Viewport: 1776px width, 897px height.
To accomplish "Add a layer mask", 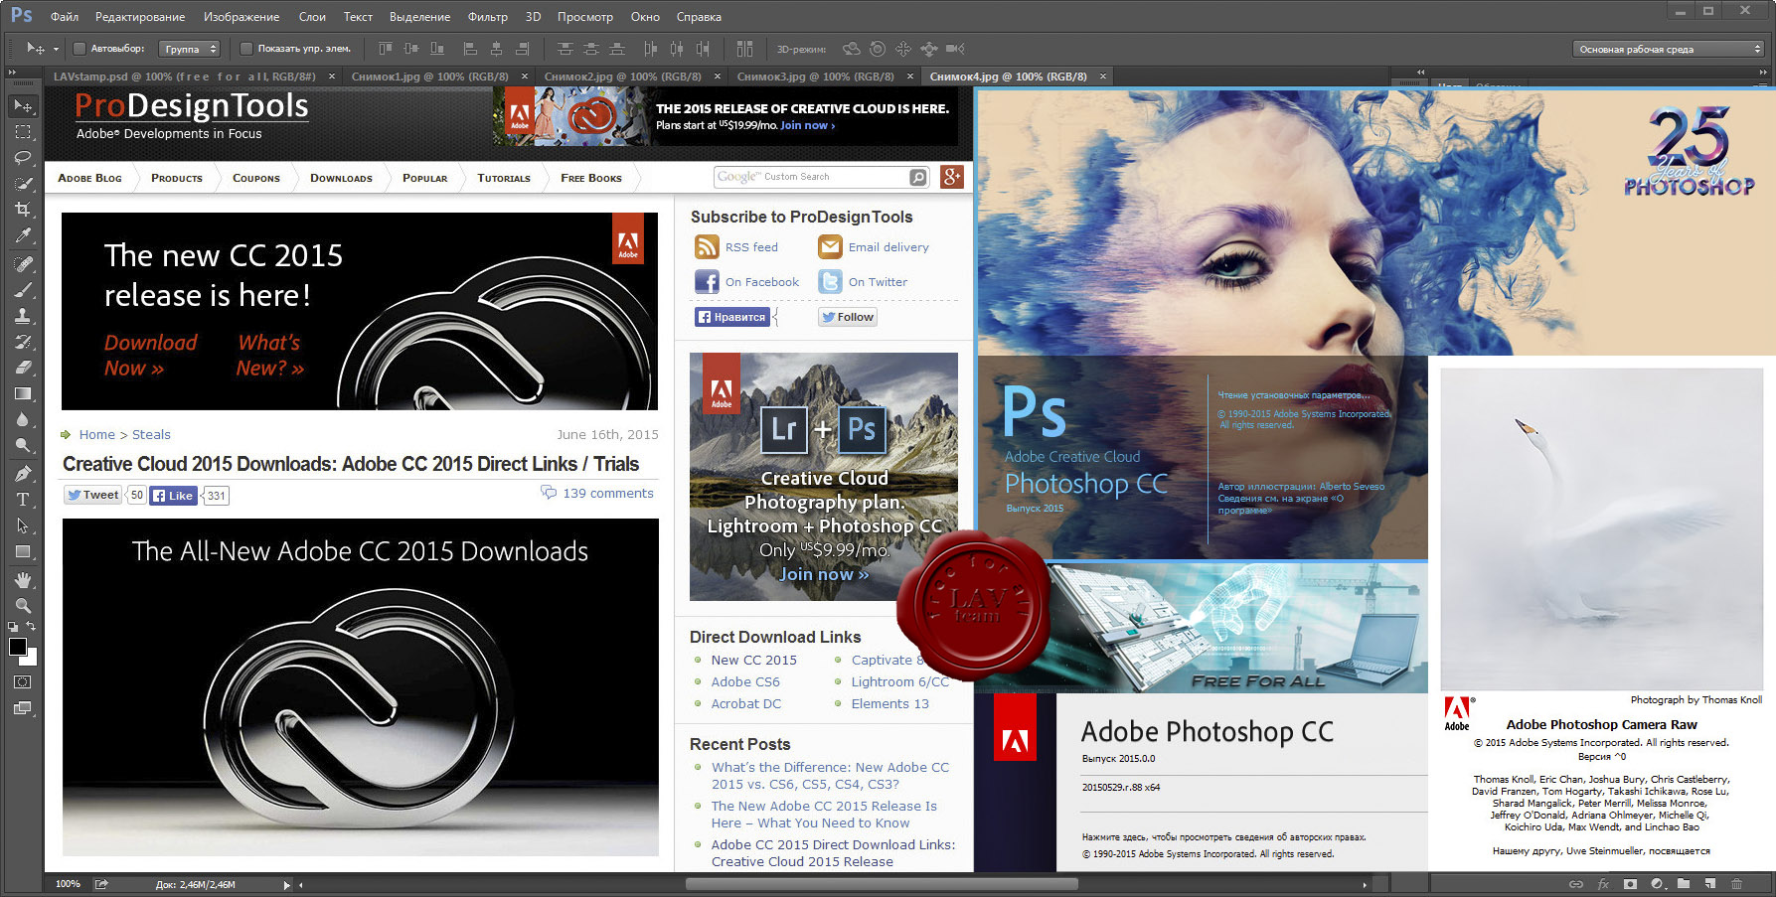I will click(x=1630, y=883).
